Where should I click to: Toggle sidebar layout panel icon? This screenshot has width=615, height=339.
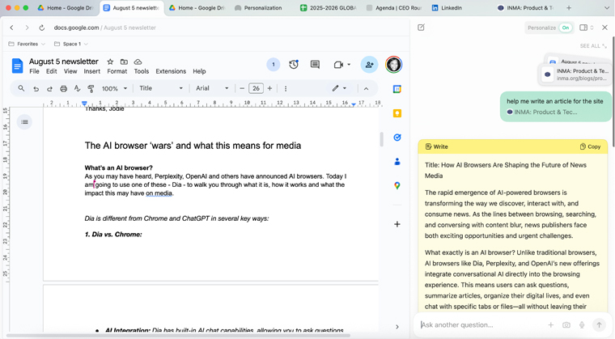click(583, 28)
